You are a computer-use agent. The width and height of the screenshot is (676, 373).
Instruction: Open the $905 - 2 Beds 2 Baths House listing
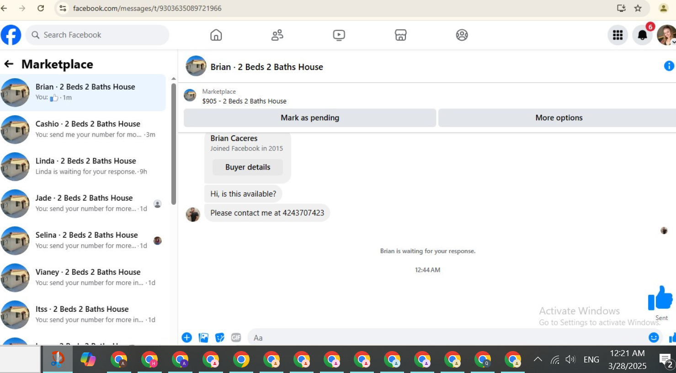pos(245,101)
